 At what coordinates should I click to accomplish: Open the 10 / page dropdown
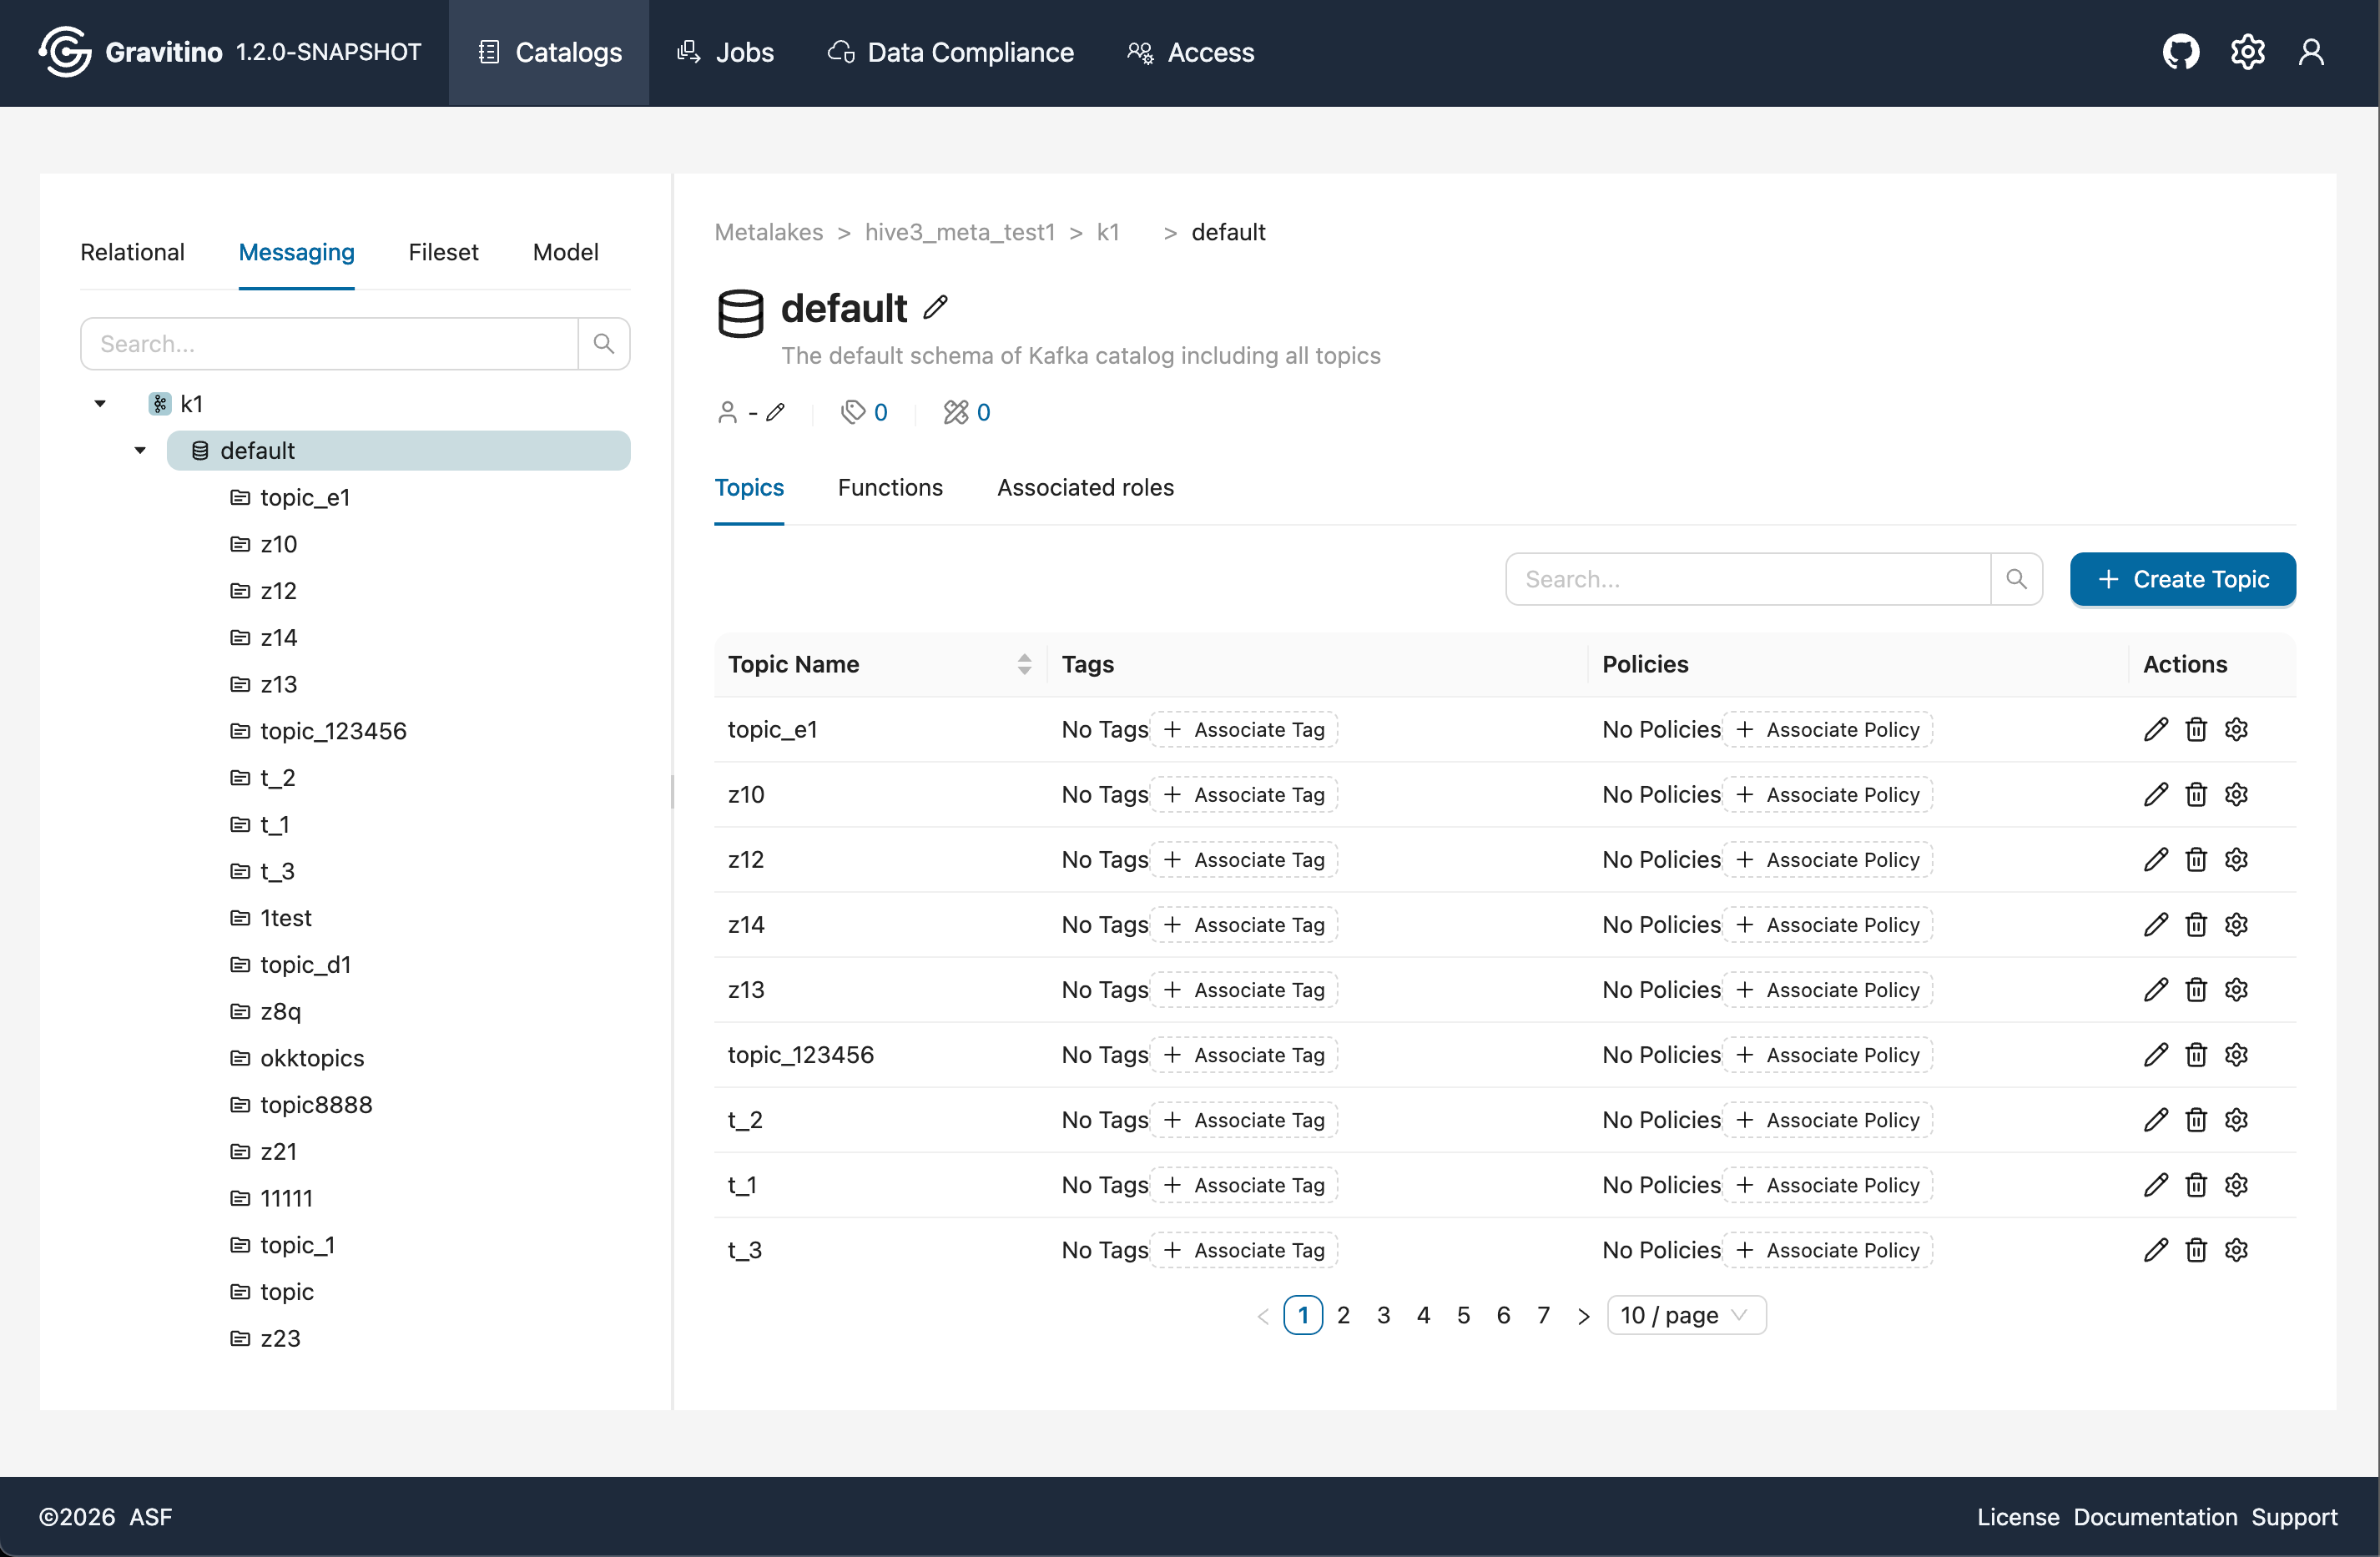pyautogui.click(x=1686, y=1315)
